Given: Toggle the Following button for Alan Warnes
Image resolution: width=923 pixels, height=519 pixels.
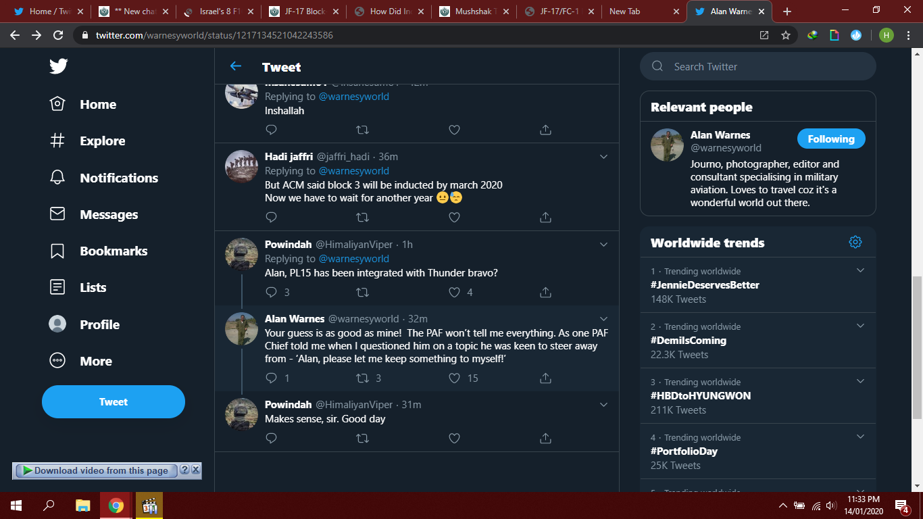Looking at the screenshot, I should [831, 139].
